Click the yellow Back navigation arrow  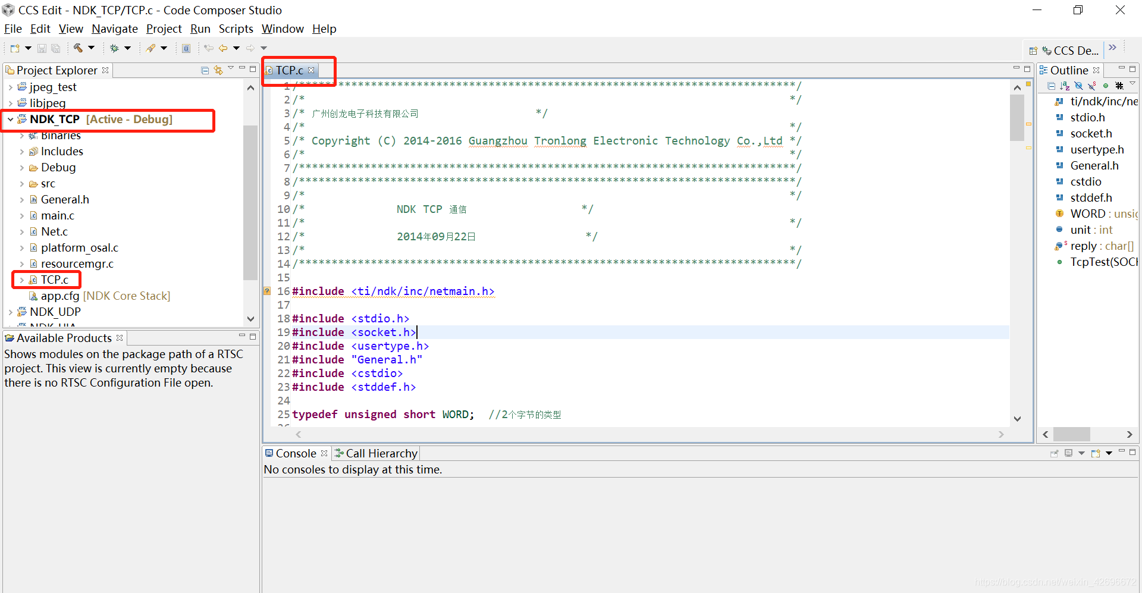coord(223,48)
